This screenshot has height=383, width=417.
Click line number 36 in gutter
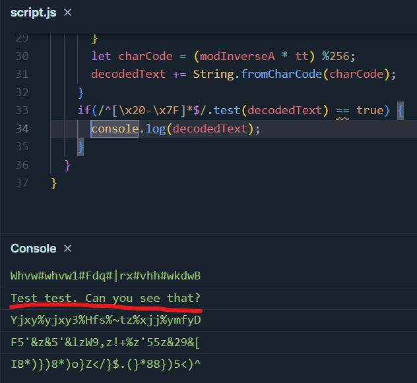tap(22, 165)
